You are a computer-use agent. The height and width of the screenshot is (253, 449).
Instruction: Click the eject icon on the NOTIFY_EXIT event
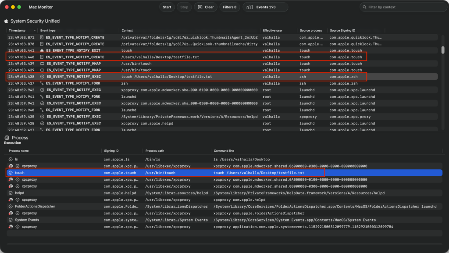point(42,51)
